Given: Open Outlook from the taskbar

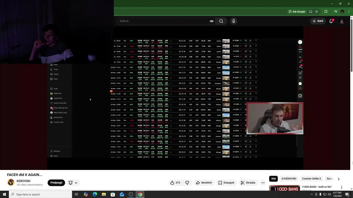Looking at the screenshot, I should click(122, 194).
